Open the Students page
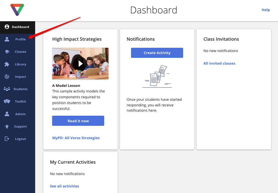Image resolution: width=278 pixels, height=193 pixels. point(17,89)
